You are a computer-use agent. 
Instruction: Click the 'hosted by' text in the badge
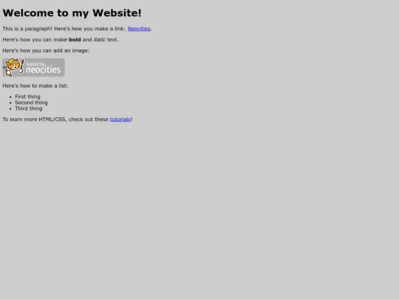(x=35, y=63)
